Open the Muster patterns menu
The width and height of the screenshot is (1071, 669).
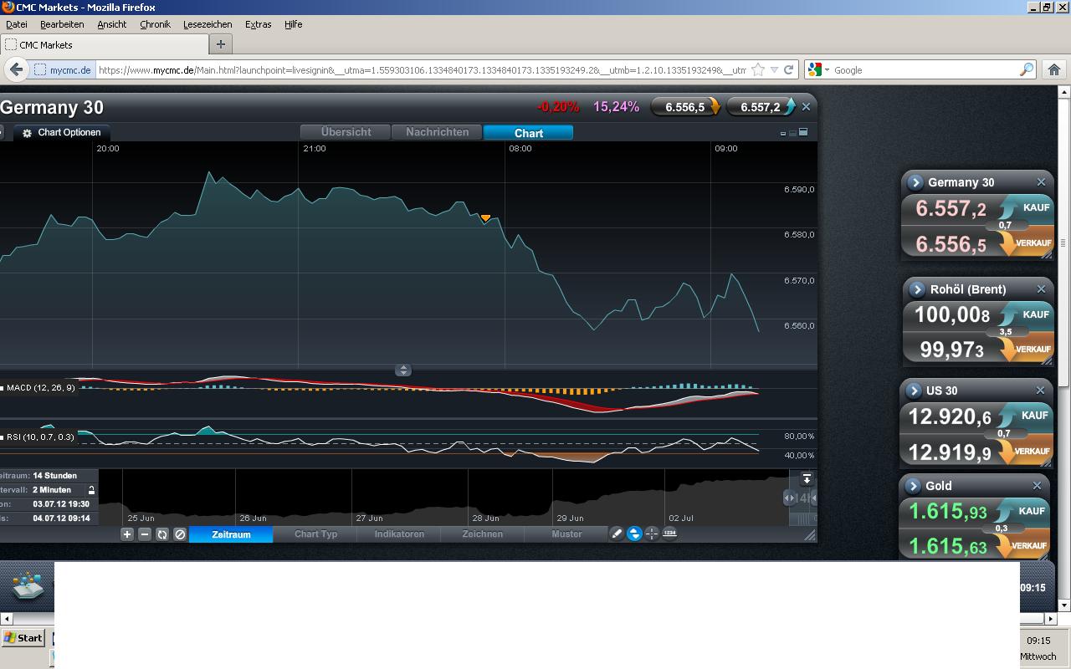pyautogui.click(x=566, y=534)
